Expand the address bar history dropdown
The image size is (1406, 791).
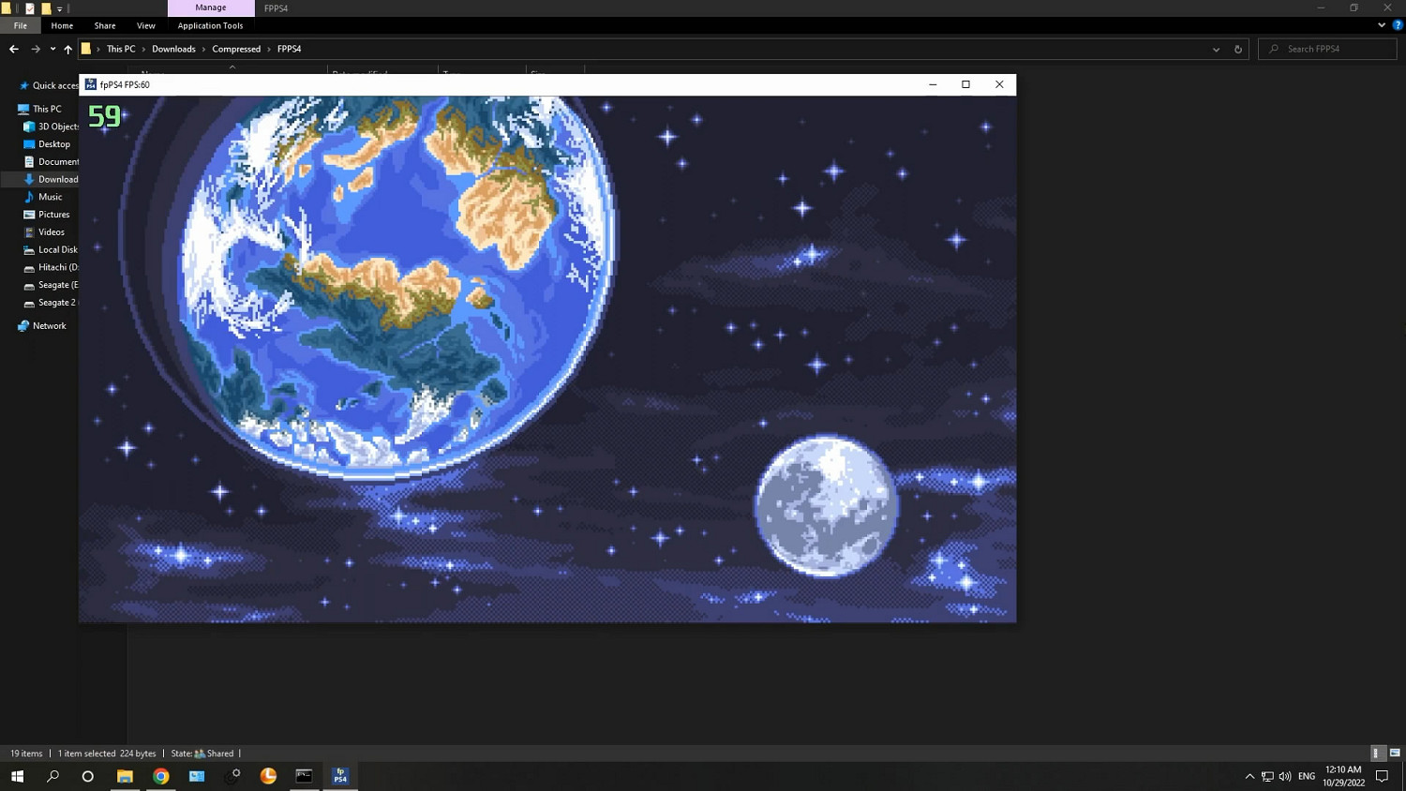[1216, 49]
